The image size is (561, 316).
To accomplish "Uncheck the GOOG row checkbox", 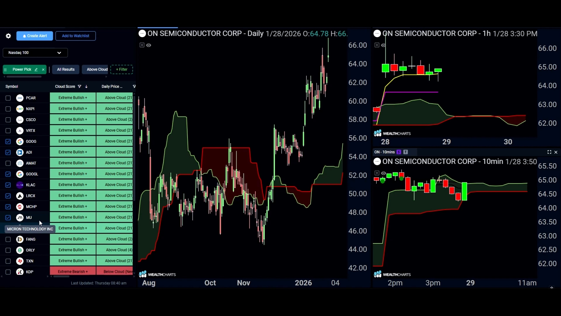I will coord(8,142).
